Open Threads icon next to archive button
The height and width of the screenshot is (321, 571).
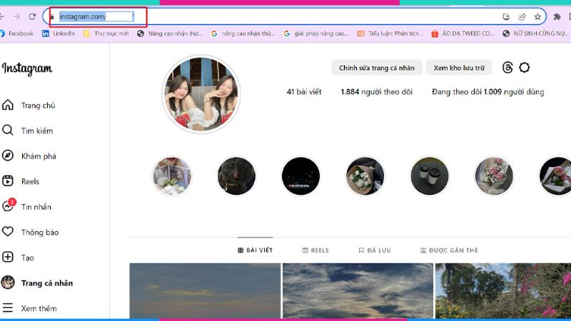pos(507,68)
